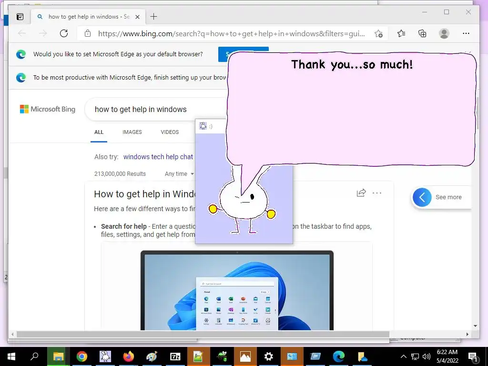Open the Windows 11 laptop image
This screenshot has height=366, width=488.
[237, 290]
